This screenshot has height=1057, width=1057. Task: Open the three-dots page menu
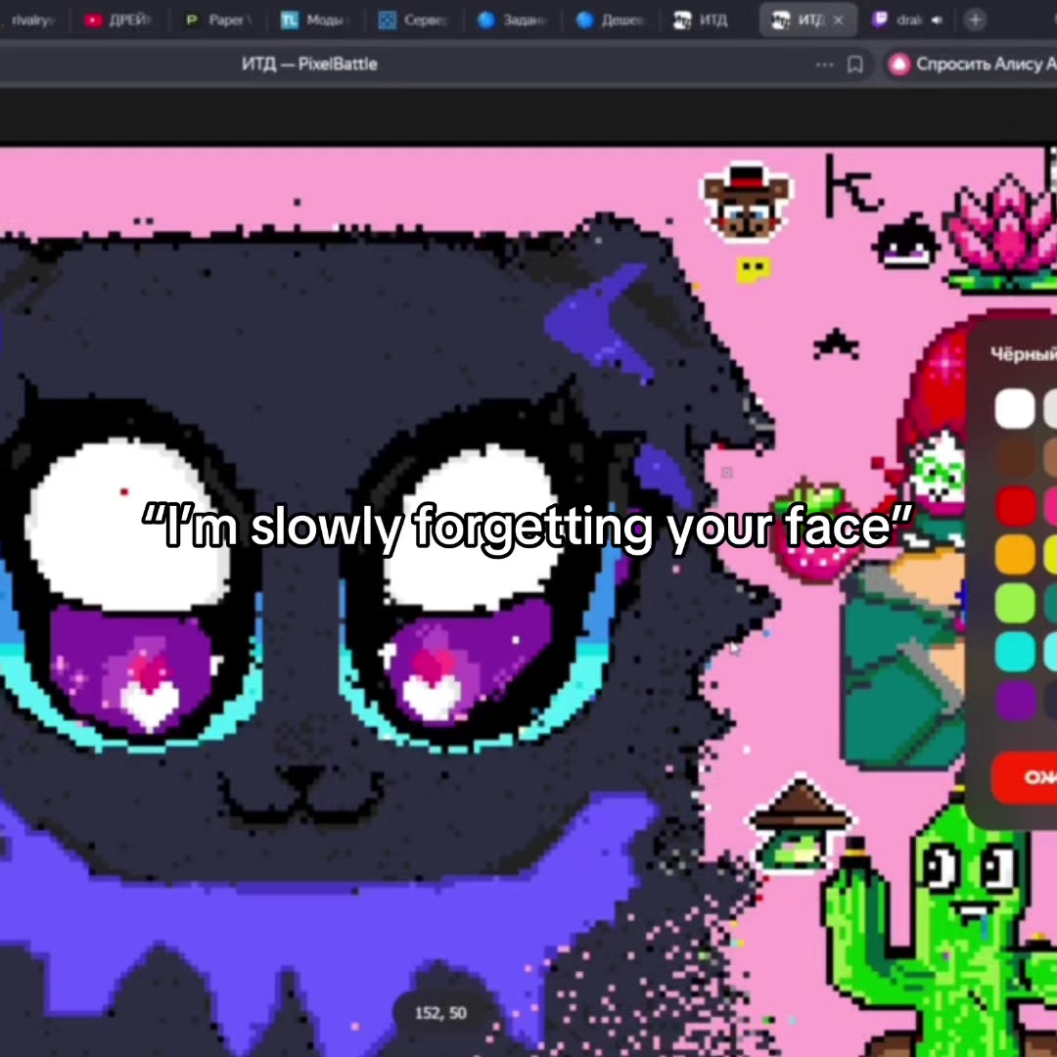tap(824, 65)
